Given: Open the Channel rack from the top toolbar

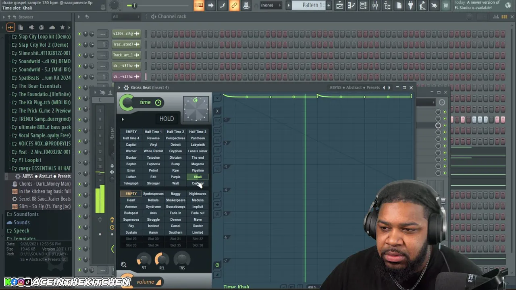Looking at the screenshot, I should [x=363, y=5].
